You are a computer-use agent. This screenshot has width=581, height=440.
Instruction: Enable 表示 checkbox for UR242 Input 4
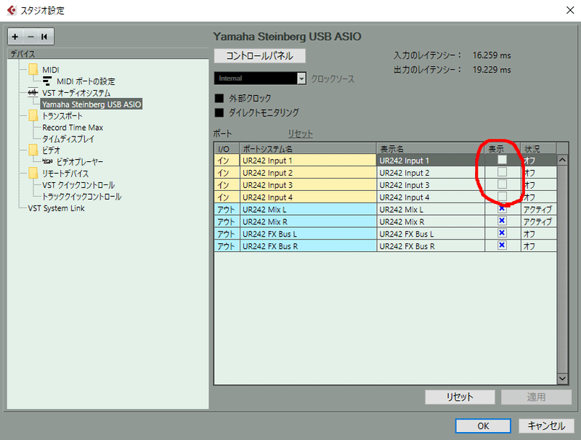tap(502, 196)
